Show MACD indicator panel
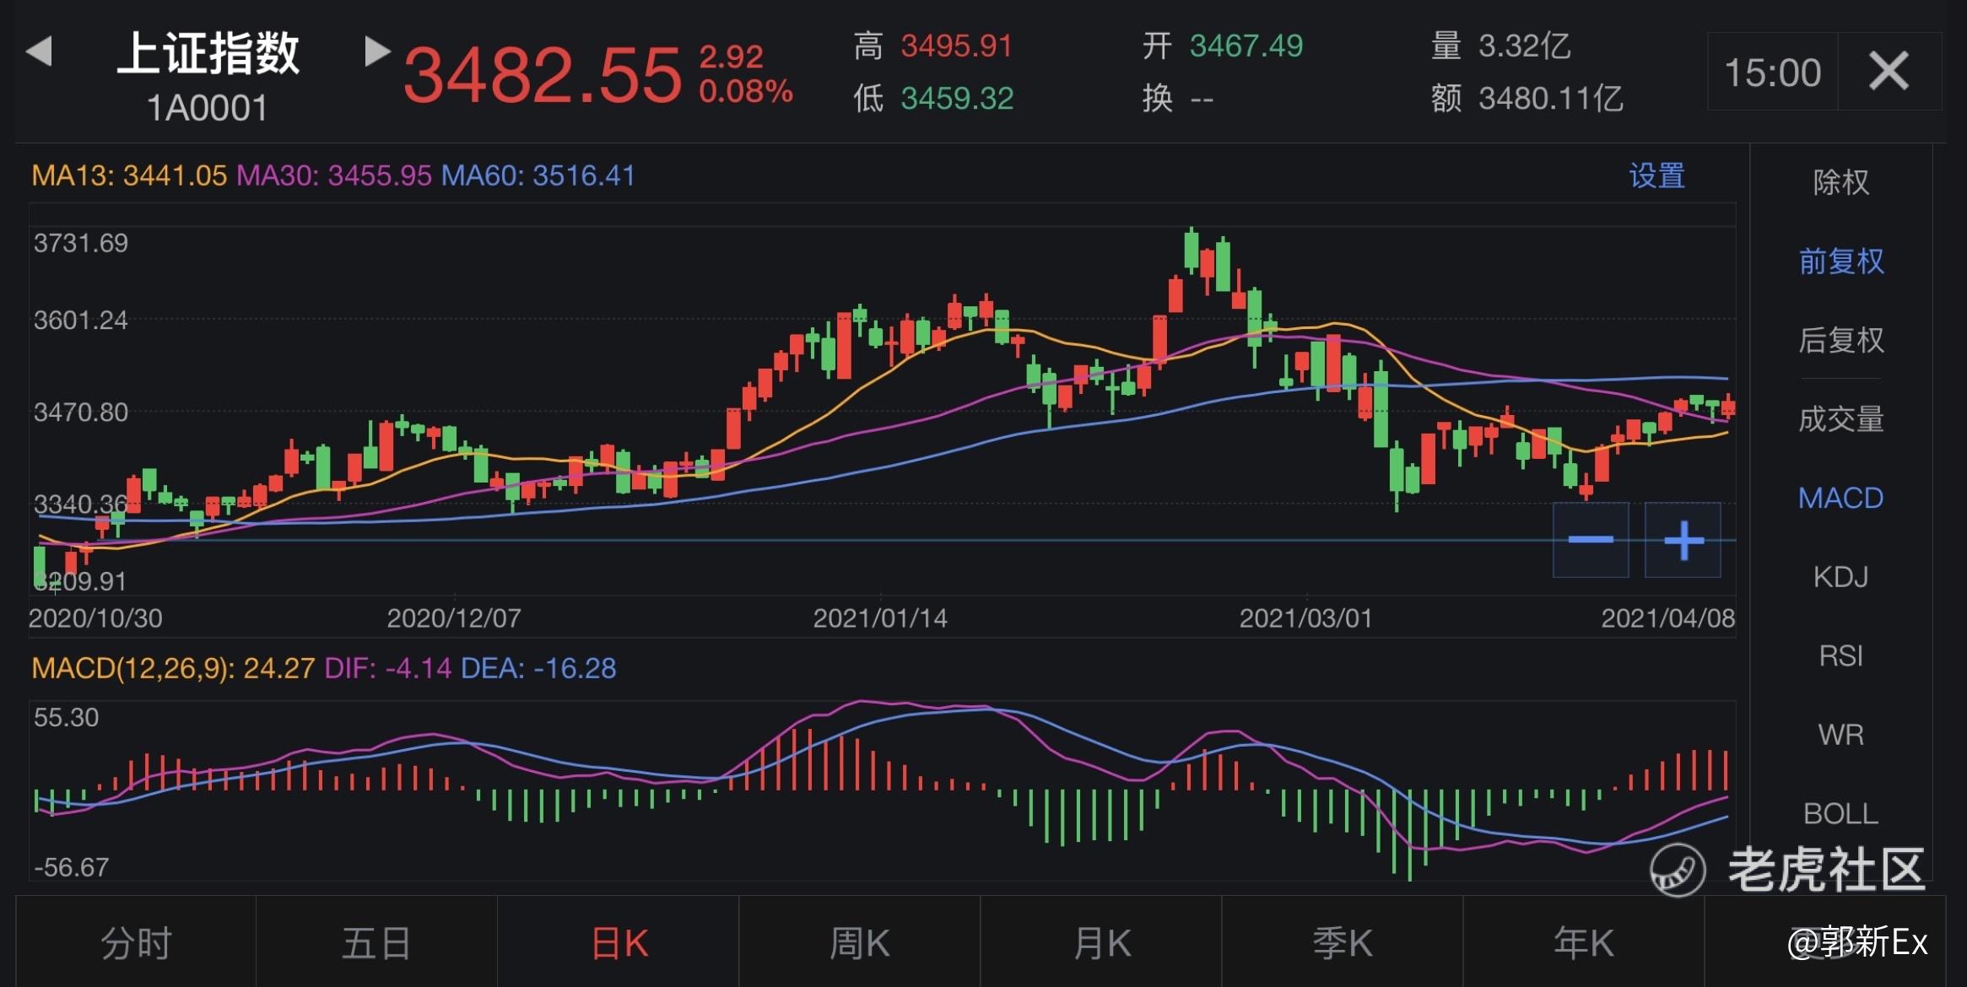The image size is (1967, 987). click(x=1840, y=498)
